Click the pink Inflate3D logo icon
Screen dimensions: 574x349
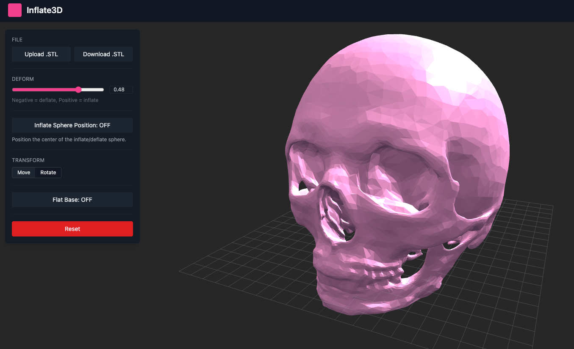15,10
